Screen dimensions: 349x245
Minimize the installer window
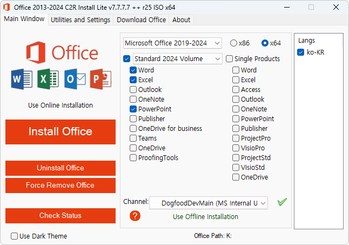coord(287,8)
